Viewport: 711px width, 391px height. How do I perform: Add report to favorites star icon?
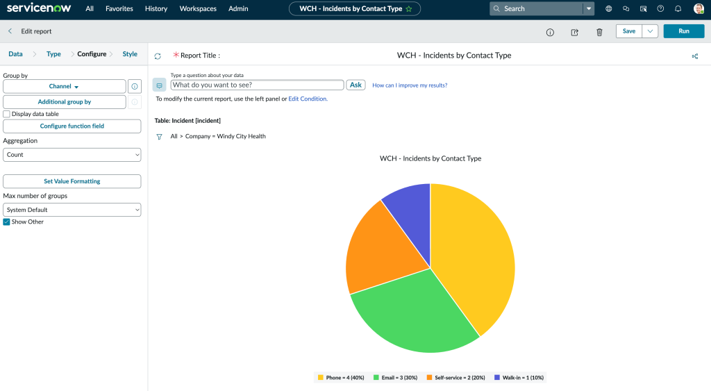click(409, 8)
